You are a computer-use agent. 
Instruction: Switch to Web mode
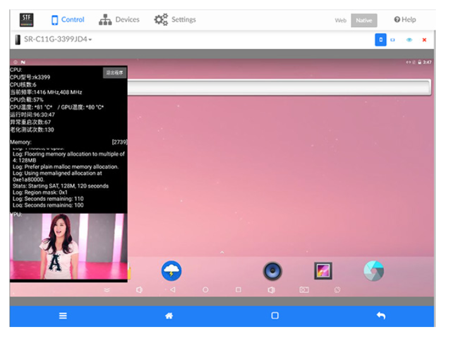(340, 20)
